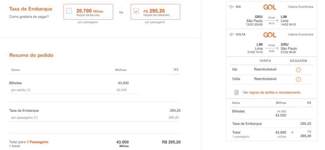325x150 pixels.
Task: Click the document icon beside fare rules
Action: click(236, 92)
